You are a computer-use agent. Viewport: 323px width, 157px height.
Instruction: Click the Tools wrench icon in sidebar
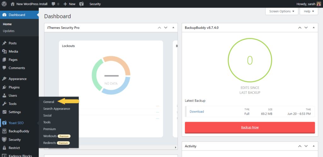click(x=4, y=104)
